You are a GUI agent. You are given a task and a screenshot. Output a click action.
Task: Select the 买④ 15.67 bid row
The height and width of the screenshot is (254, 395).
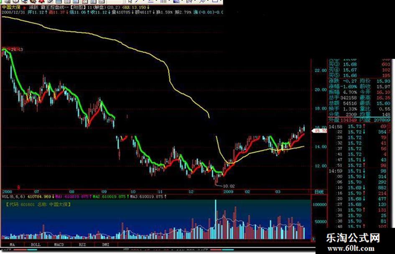click(359, 70)
